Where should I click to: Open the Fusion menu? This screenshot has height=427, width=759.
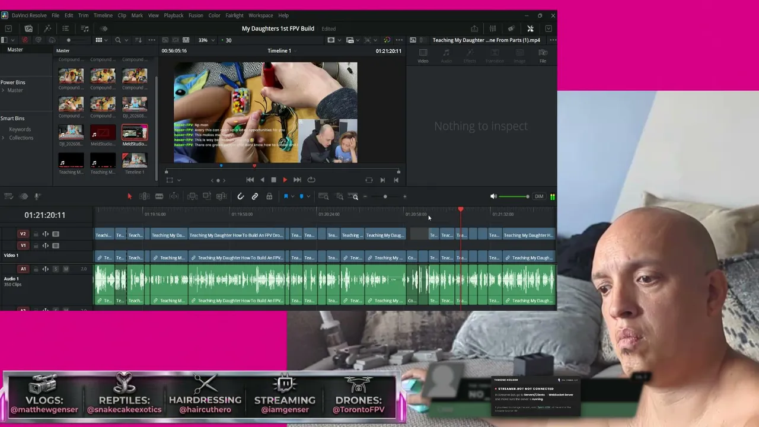click(196, 15)
